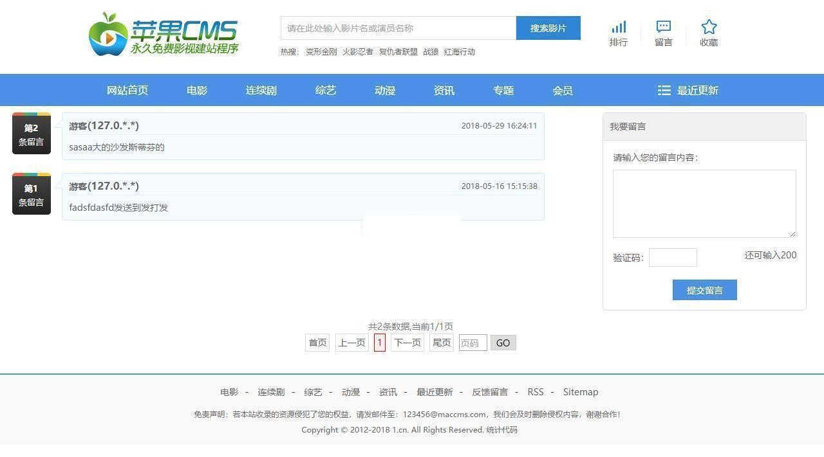Click the 搜索影片 search button
Viewport: 824px width, 457px height.
click(x=548, y=28)
